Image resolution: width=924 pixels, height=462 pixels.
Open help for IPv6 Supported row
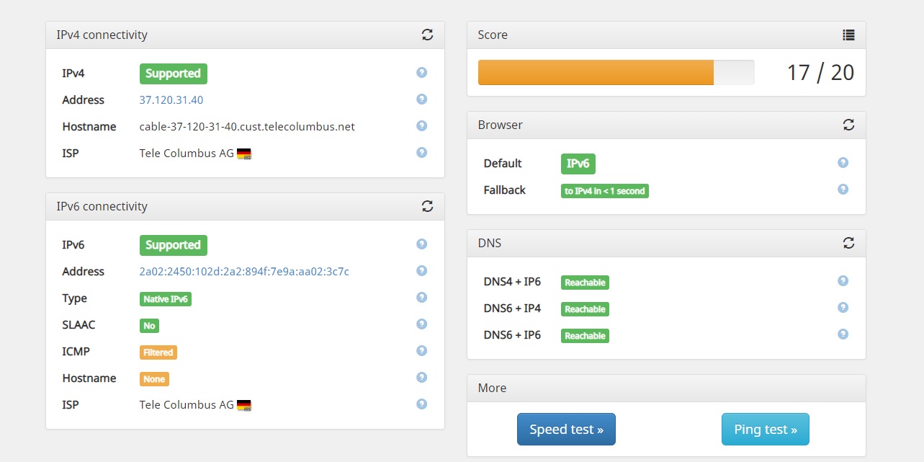coord(422,244)
